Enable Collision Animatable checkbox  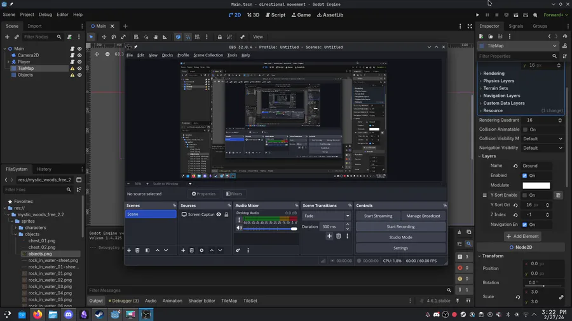525,129
